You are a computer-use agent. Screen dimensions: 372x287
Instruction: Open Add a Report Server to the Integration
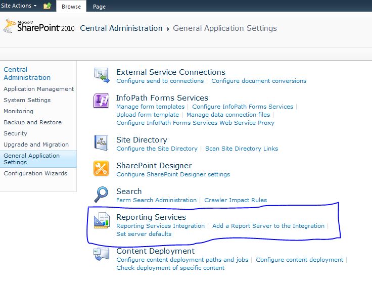[x=268, y=226]
